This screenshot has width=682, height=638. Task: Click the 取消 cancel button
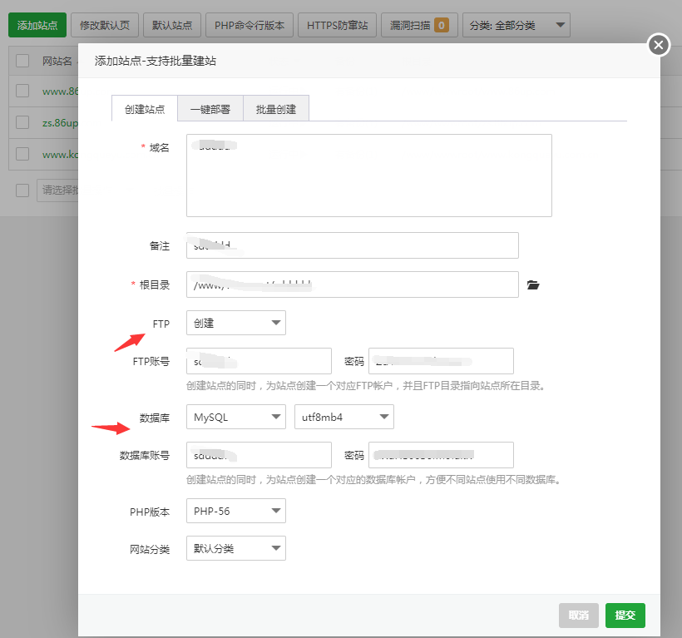click(x=579, y=615)
